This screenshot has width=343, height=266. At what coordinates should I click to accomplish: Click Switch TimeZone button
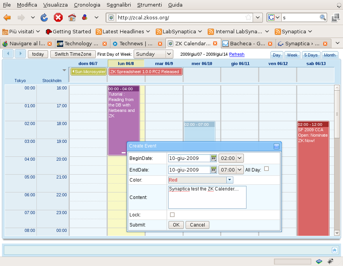[x=73, y=54]
